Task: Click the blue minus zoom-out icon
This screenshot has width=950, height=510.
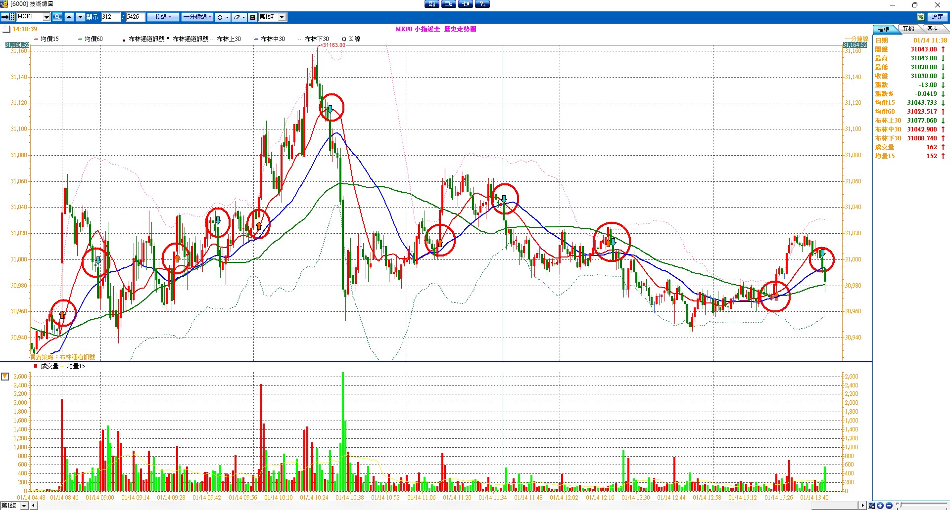Action: (x=889, y=506)
